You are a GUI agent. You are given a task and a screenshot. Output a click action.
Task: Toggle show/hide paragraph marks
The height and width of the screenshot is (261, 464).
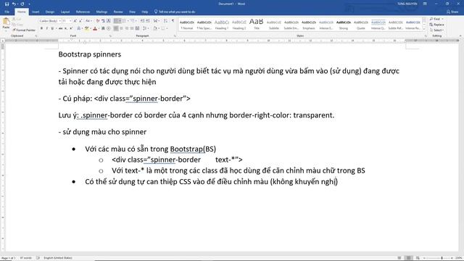(173, 21)
